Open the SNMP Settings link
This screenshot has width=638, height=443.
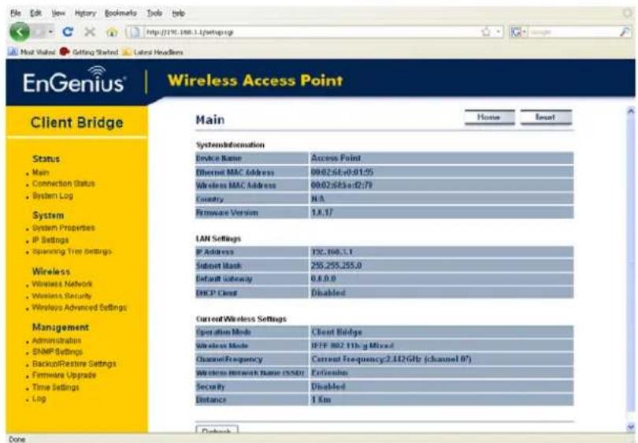coord(57,352)
